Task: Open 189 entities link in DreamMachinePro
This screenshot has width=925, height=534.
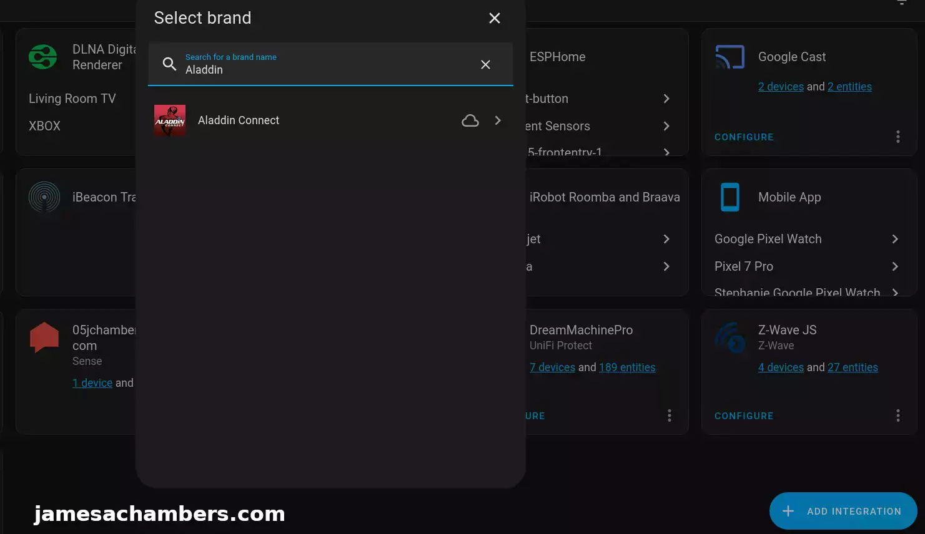Action: [627, 367]
